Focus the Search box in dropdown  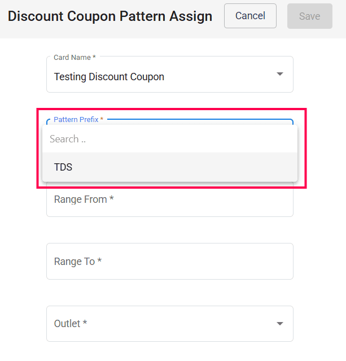pyautogui.click(x=169, y=139)
